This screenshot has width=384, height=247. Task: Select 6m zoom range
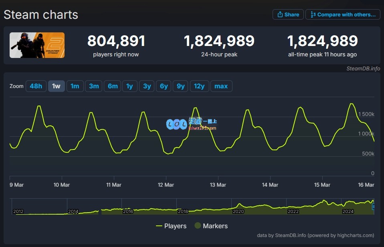coord(113,86)
